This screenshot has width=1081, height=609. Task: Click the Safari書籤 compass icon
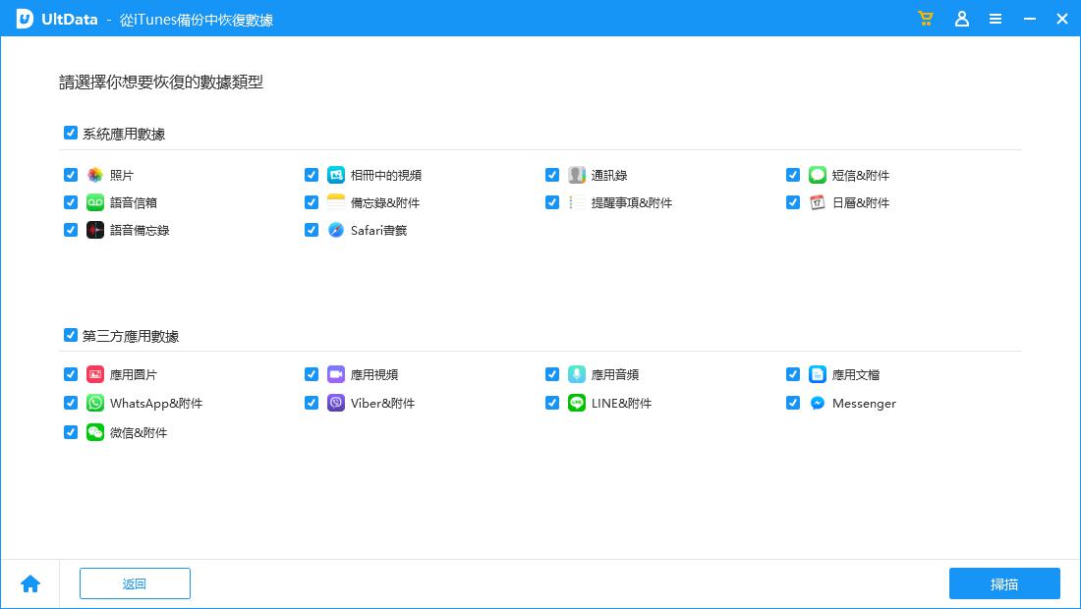coord(336,230)
